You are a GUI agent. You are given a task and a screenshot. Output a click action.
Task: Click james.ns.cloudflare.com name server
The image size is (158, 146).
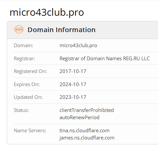tap(87, 138)
